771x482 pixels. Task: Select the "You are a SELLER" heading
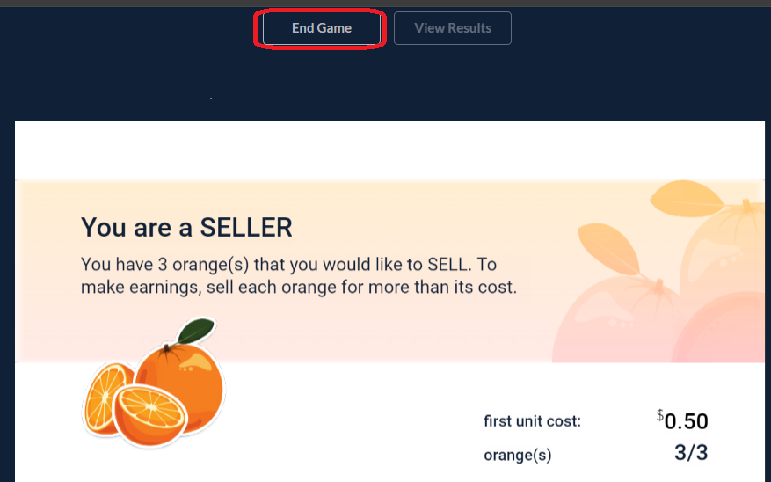[x=186, y=228]
